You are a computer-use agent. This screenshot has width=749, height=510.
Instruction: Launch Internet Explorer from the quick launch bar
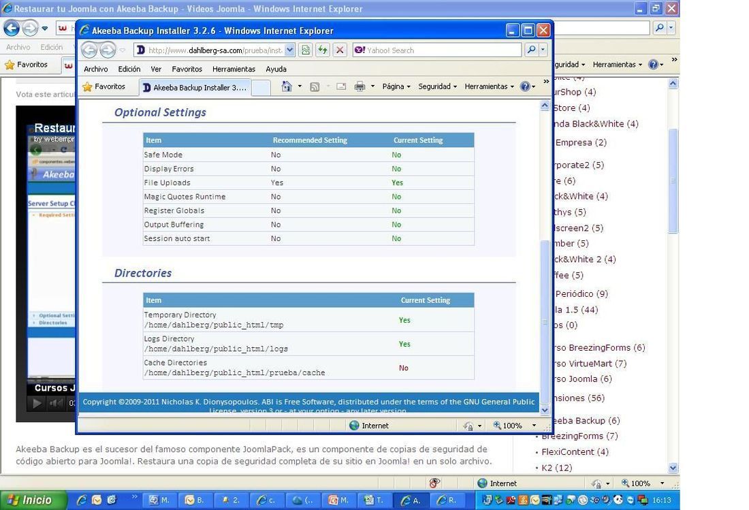[x=82, y=500]
